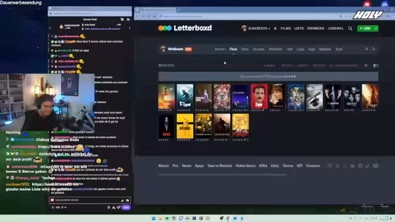The width and height of the screenshot is (395, 222).
Task: Open the Help footer link
Action: tap(275, 166)
